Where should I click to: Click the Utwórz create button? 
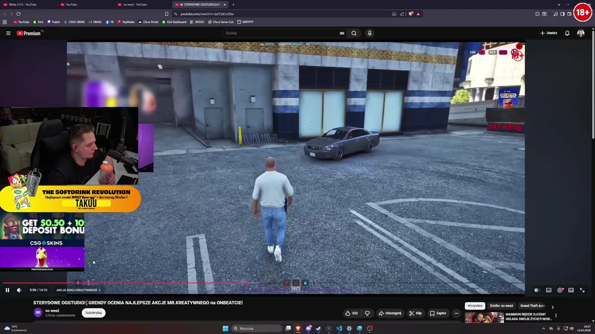(x=549, y=33)
